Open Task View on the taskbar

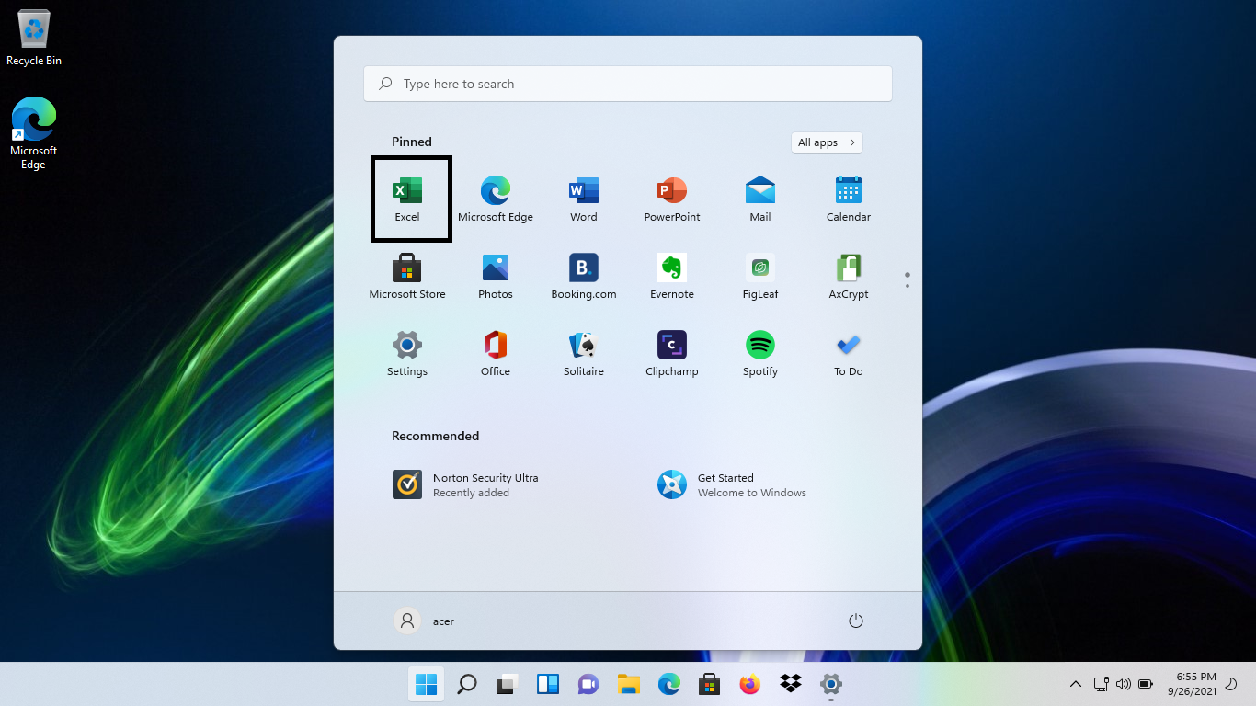pos(507,684)
